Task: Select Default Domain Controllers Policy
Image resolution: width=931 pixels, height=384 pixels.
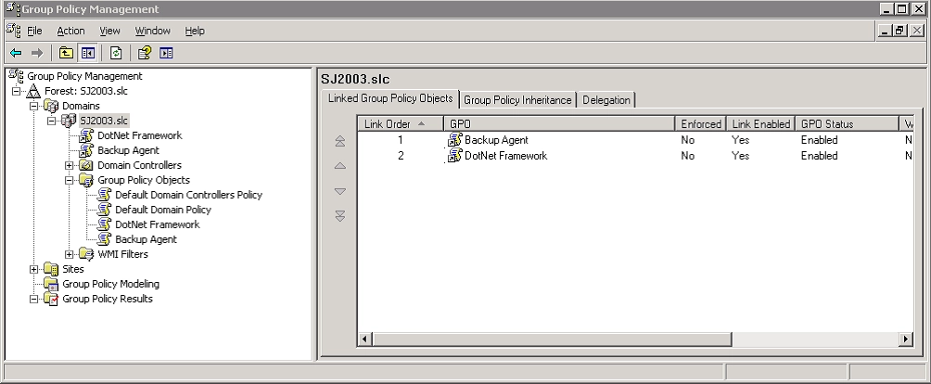Action: coord(188,195)
